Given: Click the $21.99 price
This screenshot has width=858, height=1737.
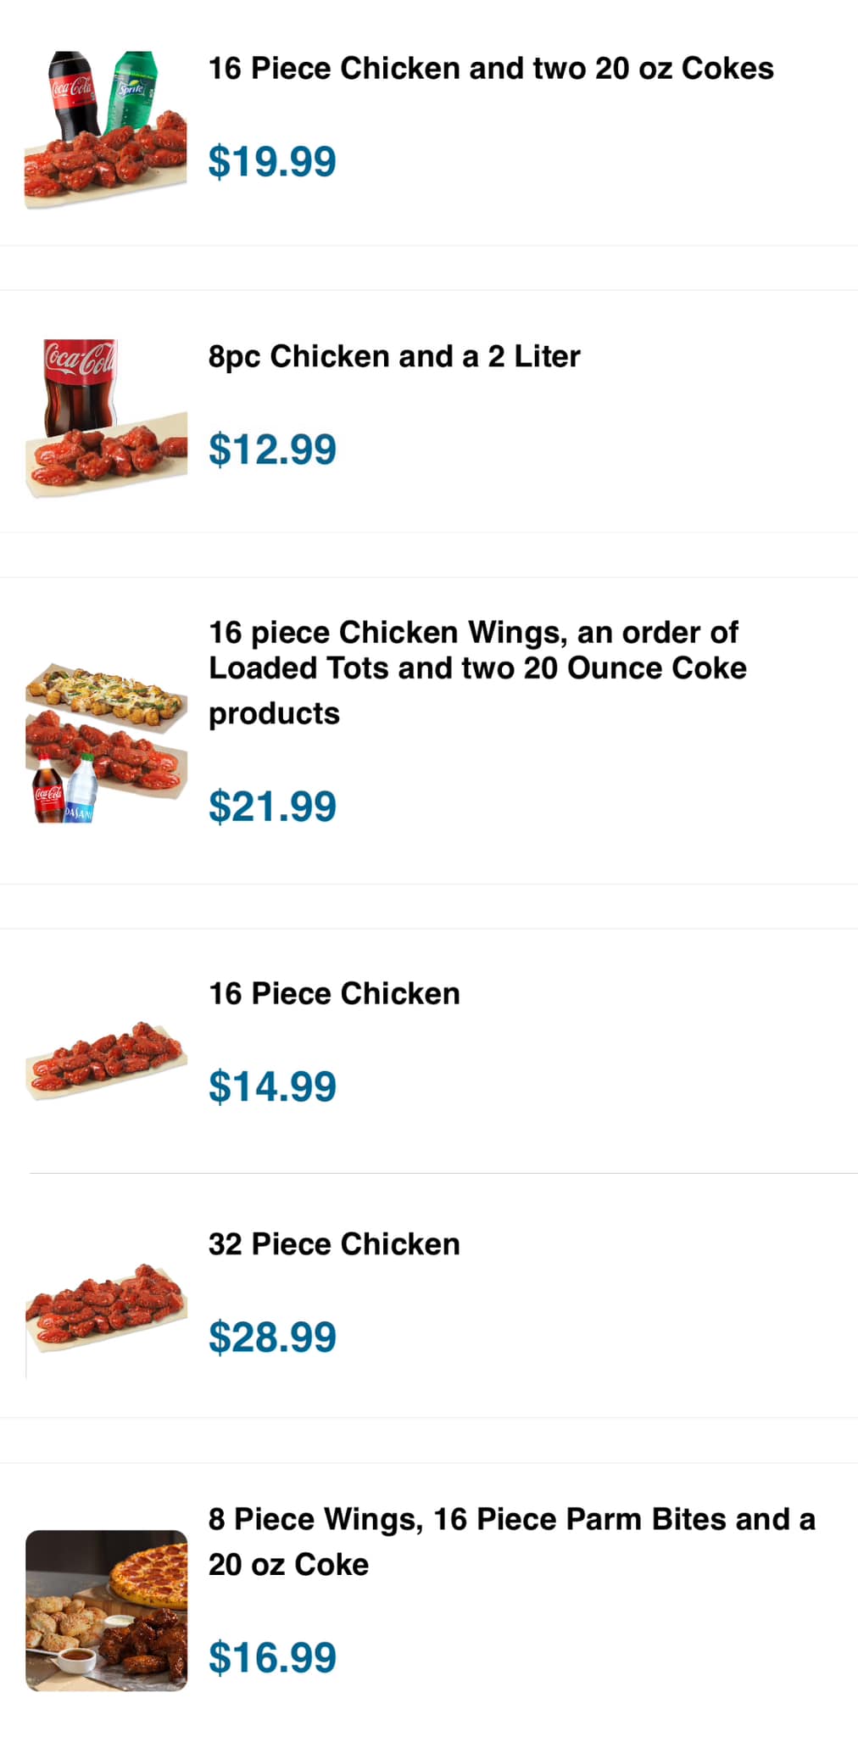Looking at the screenshot, I should click(272, 806).
